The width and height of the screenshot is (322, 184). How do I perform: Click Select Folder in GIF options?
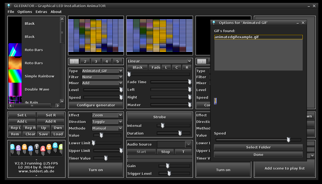(258, 147)
